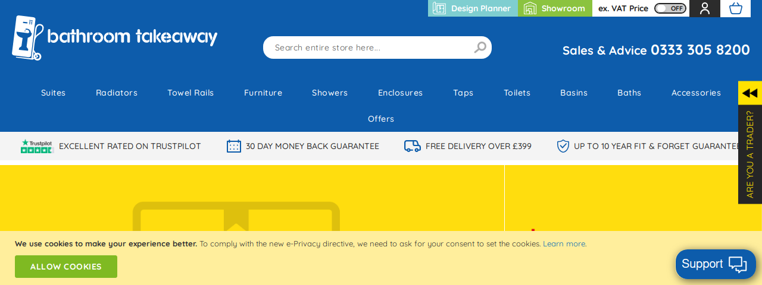
Task: Open the Enclosures menu
Action: pos(400,93)
